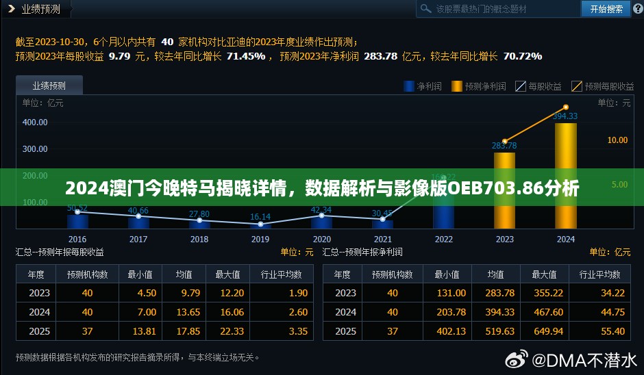Click 最小值 header in EPS table

pyautogui.click(x=140, y=274)
